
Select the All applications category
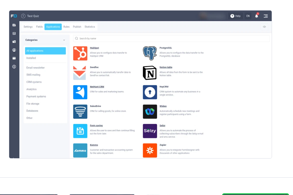tap(45, 51)
